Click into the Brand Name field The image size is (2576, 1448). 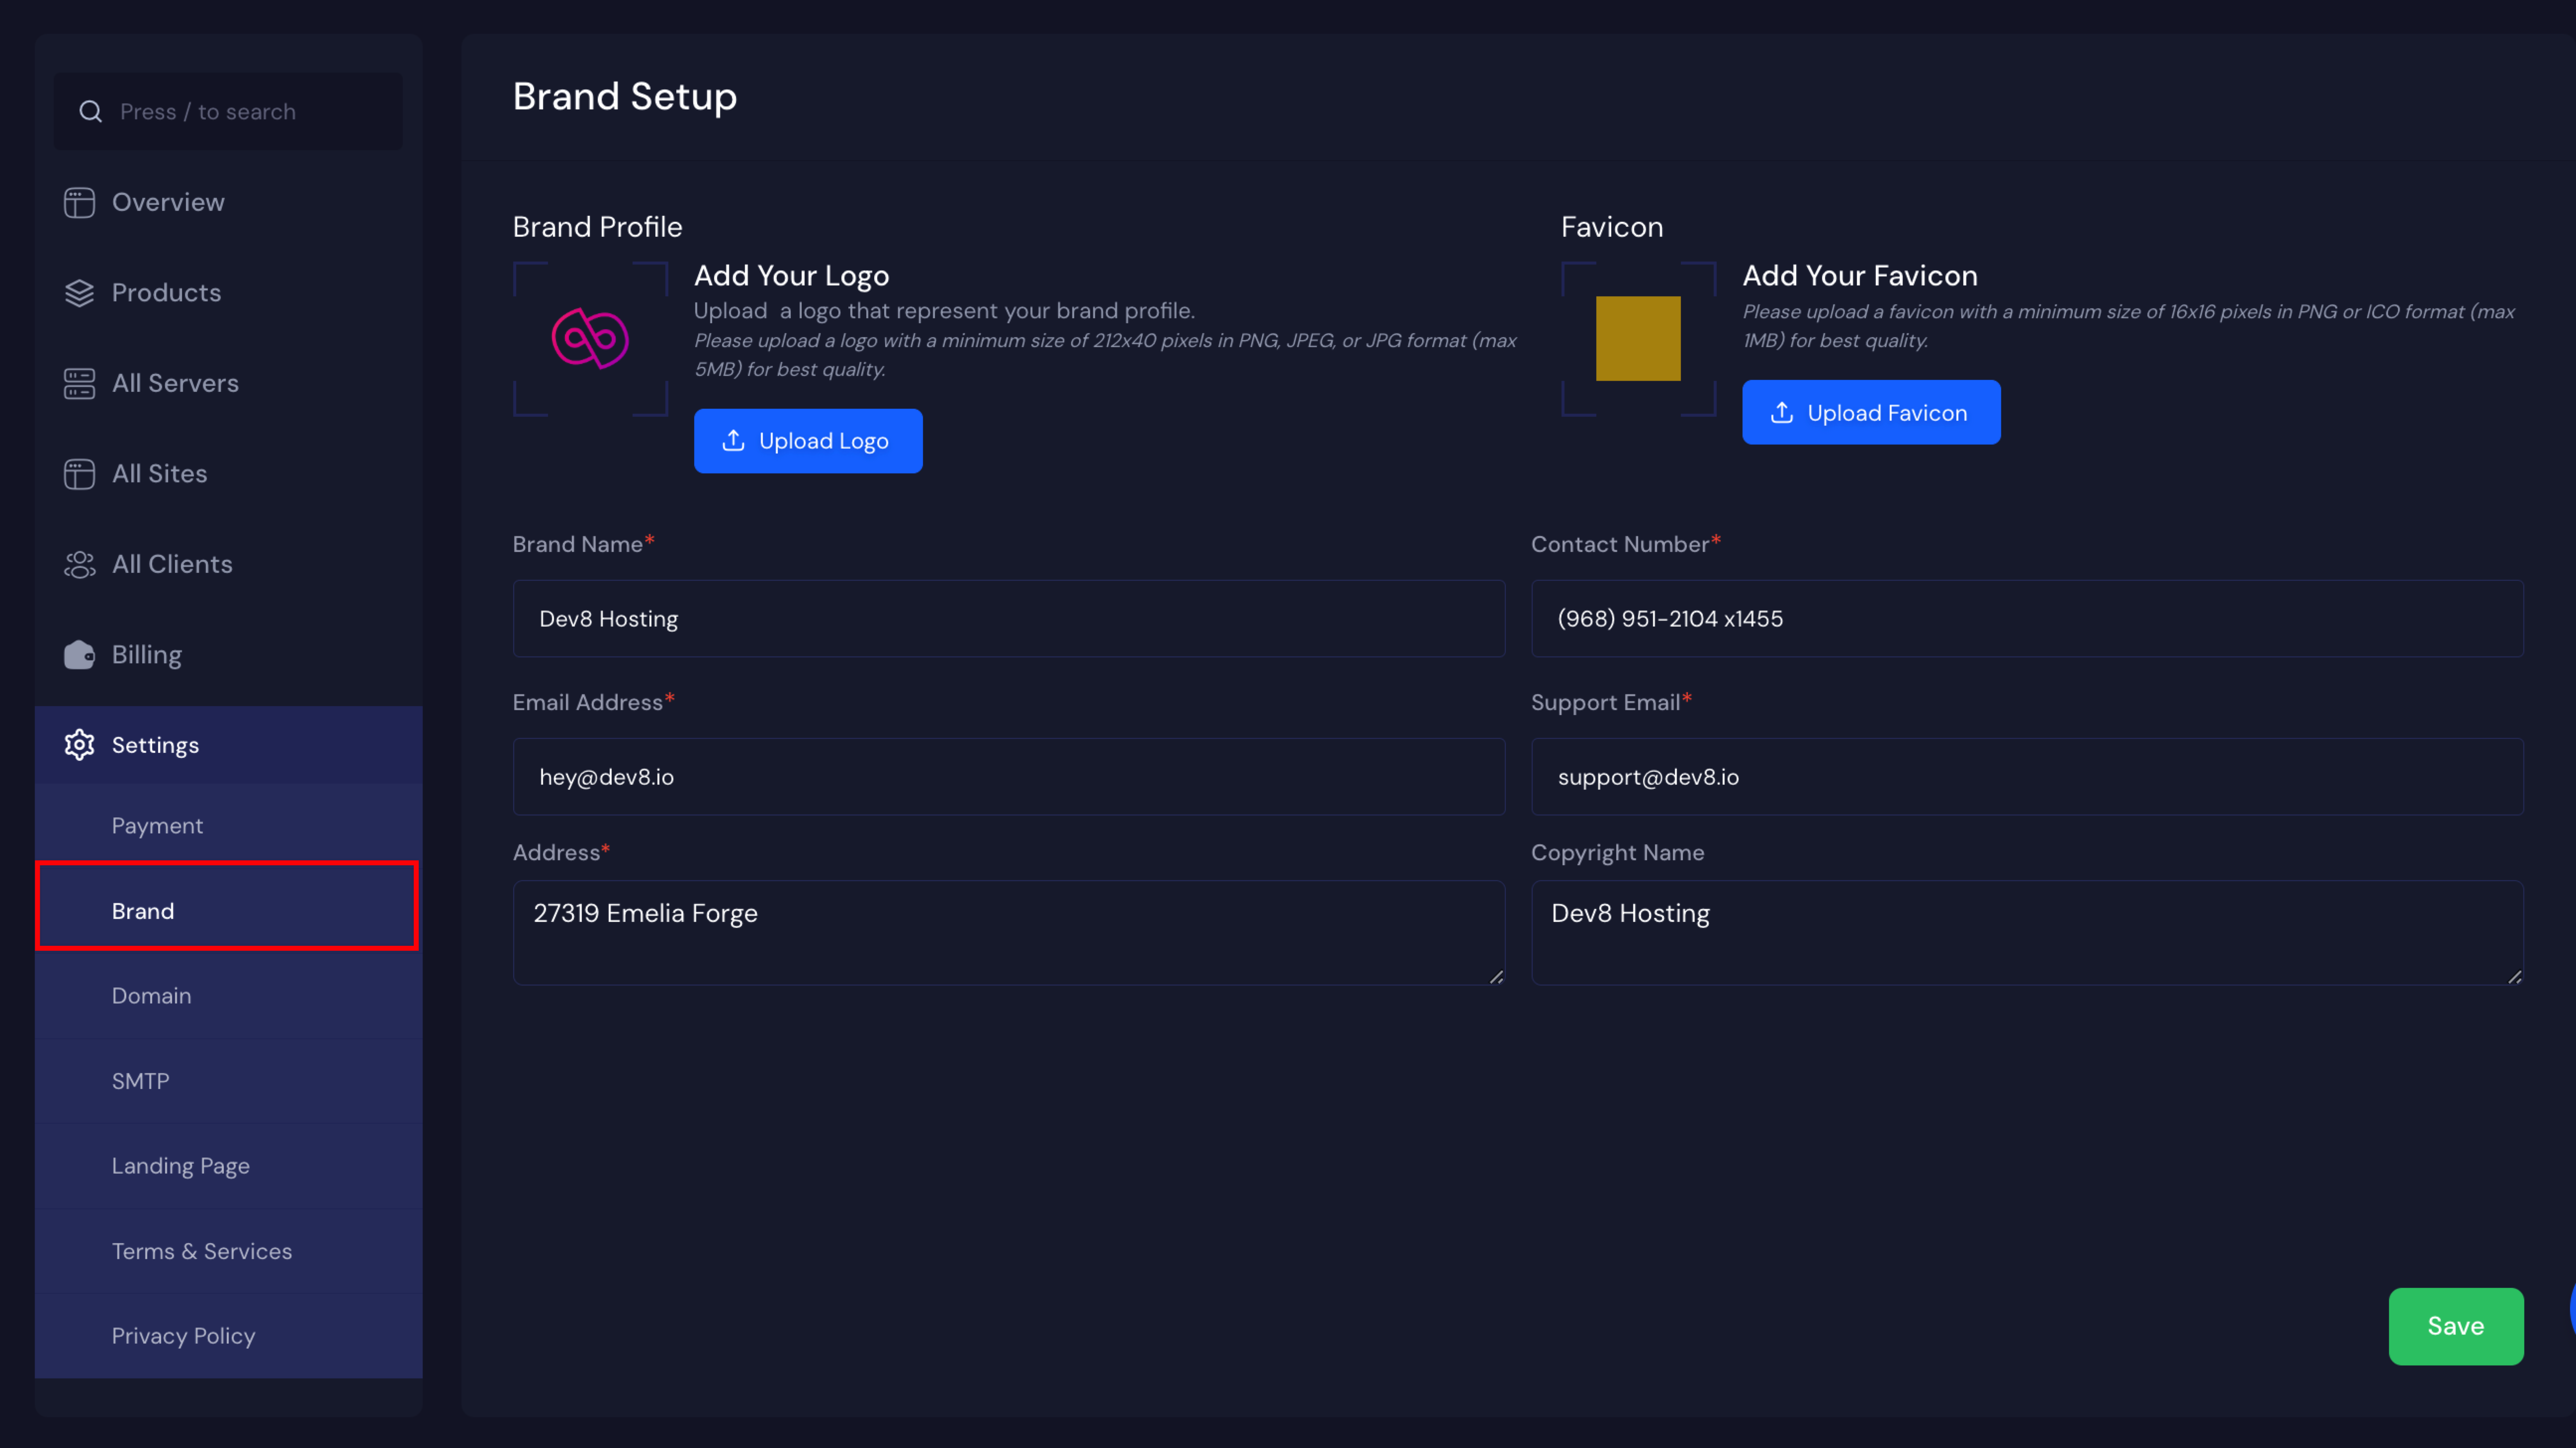(x=1008, y=619)
